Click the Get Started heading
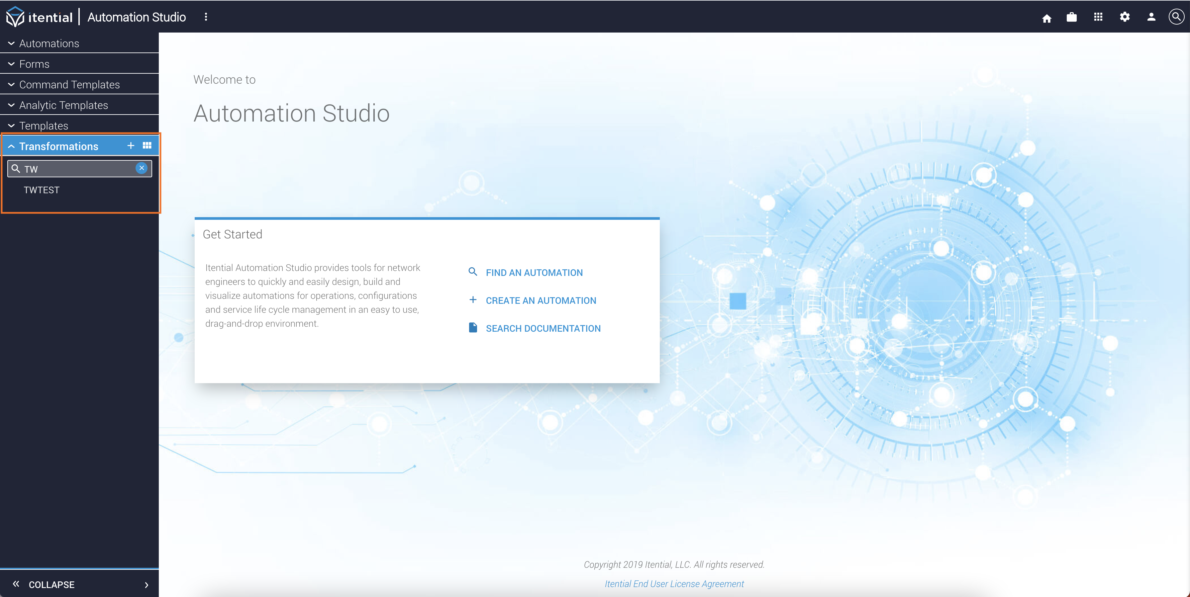This screenshot has width=1190, height=597. tap(232, 234)
